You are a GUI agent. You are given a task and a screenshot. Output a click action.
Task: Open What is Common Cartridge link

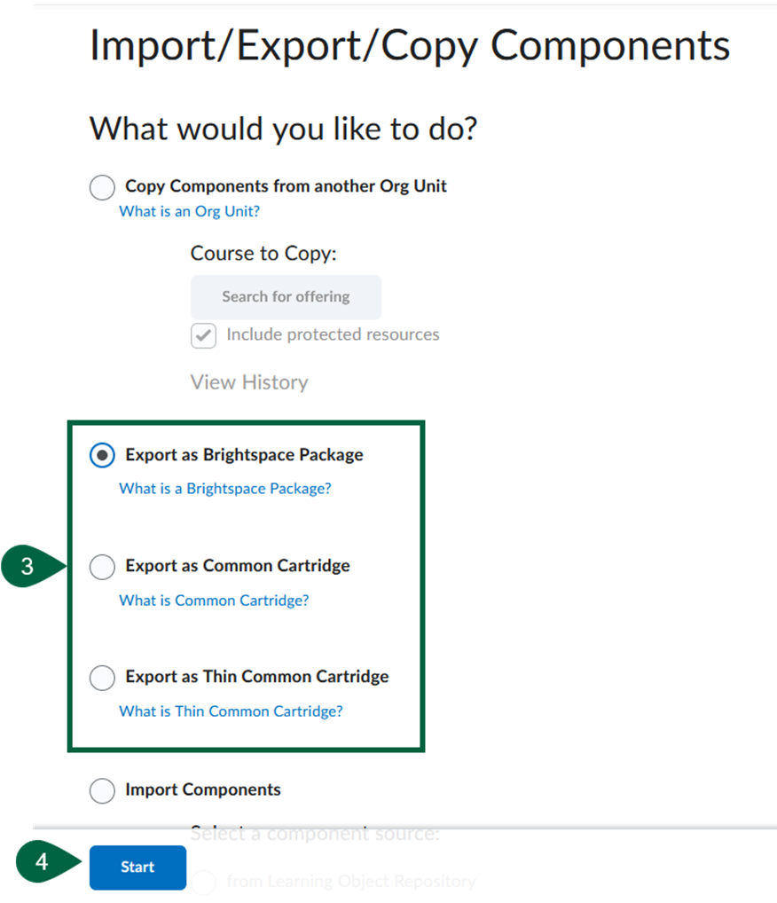(x=214, y=600)
